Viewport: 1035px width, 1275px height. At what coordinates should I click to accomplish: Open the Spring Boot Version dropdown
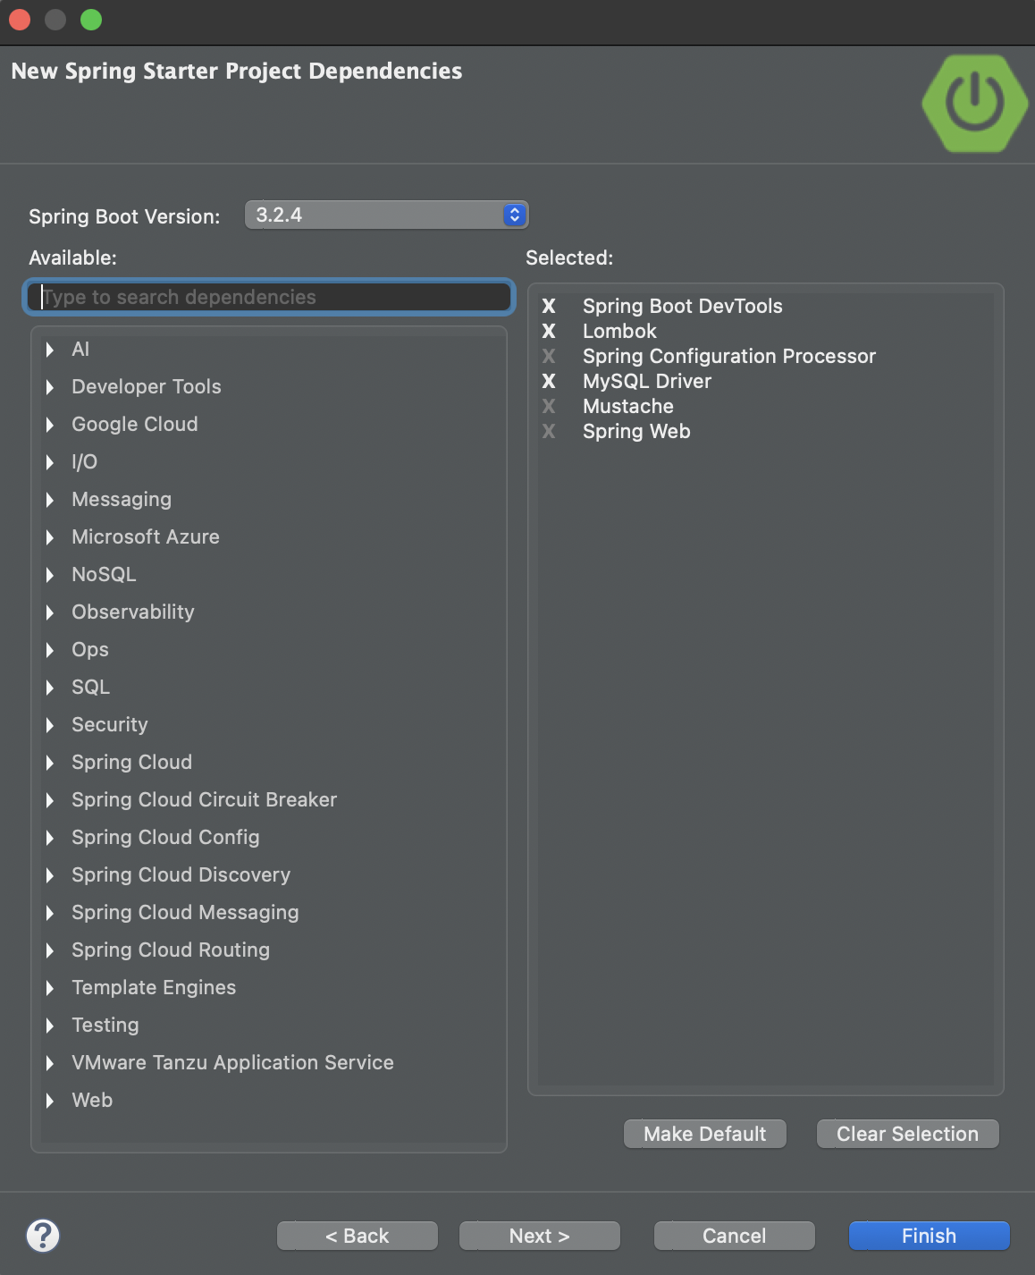pos(387,215)
